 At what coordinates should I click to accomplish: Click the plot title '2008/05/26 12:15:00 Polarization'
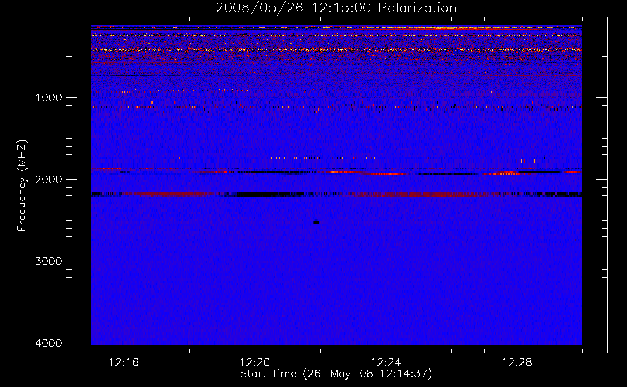click(x=336, y=8)
